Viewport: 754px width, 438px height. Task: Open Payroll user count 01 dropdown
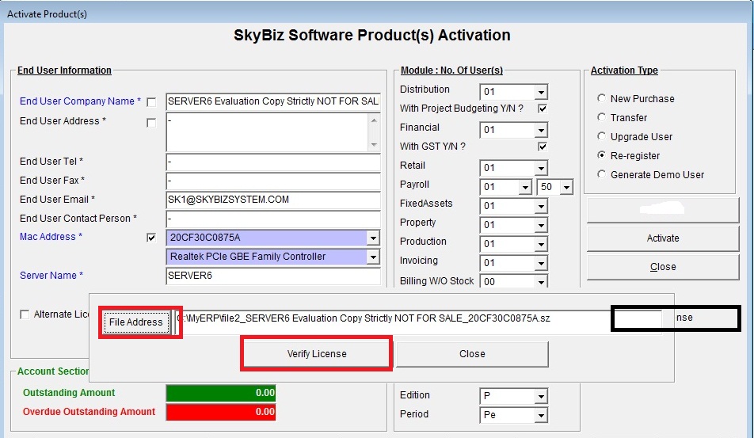click(525, 187)
